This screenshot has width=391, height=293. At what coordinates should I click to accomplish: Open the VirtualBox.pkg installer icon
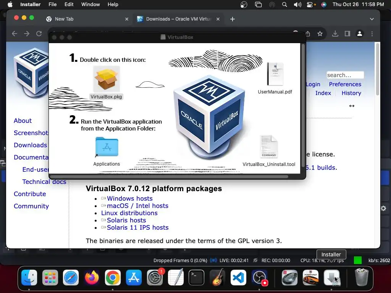click(107, 79)
